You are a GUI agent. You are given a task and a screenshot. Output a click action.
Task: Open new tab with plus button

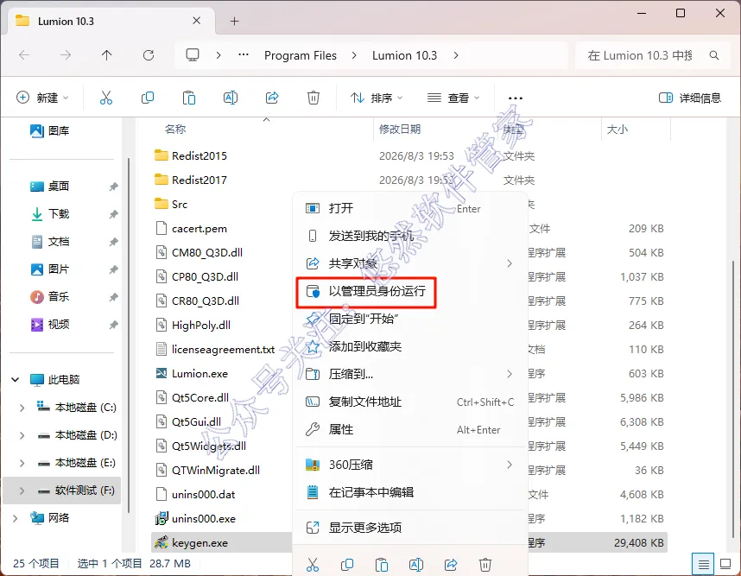(234, 22)
